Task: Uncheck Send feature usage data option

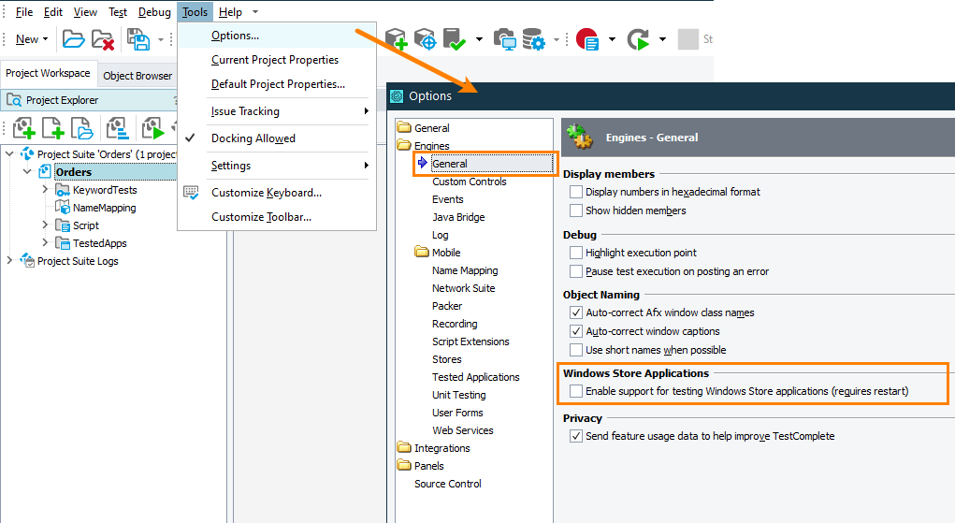Action: (x=575, y=436)
